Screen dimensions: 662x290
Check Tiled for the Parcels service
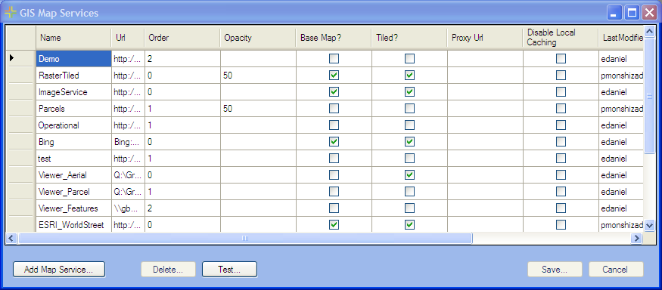pyautogui.click(x=409, y=109)
